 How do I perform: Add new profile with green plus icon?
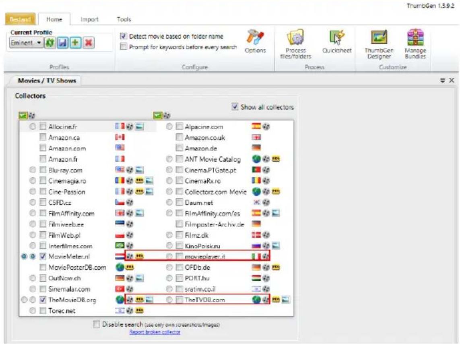pos(75,43)
